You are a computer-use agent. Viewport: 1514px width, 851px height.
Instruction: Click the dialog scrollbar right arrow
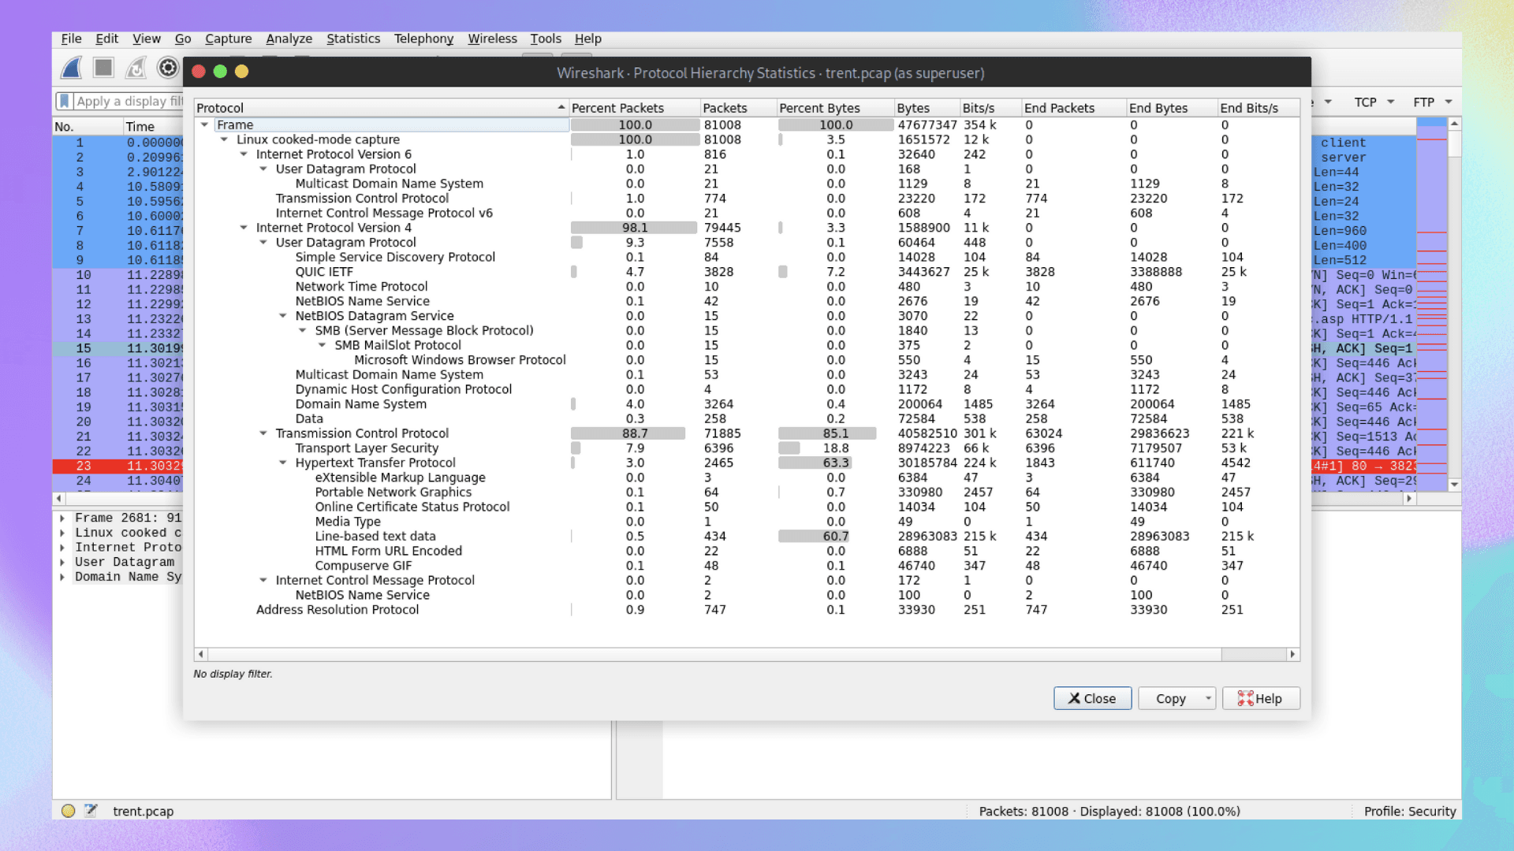(x=1292, y=654)
